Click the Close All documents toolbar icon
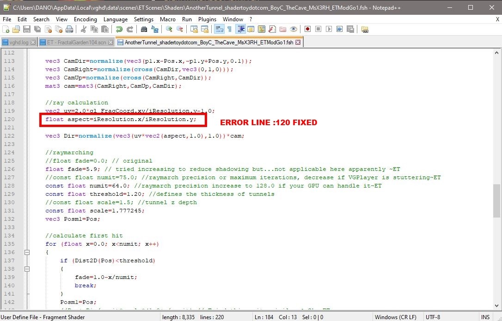This screenshot has height=321, width=502. (x=59, y=30)
